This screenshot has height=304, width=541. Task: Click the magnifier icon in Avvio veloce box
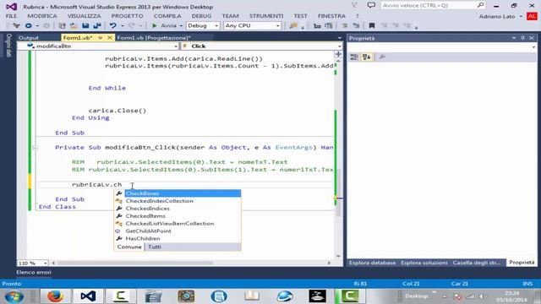point(480,5)
